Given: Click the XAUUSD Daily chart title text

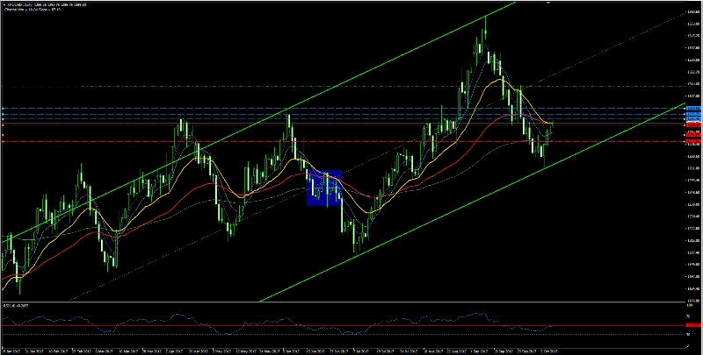Looking at the screenshot, I should tap(46, 4).
